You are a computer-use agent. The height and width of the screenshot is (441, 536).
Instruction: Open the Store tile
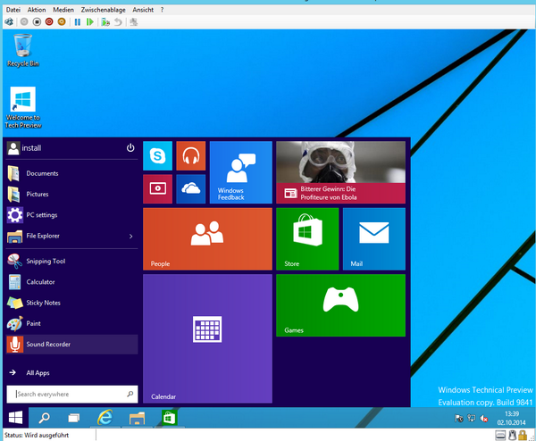tap(307, 238)
